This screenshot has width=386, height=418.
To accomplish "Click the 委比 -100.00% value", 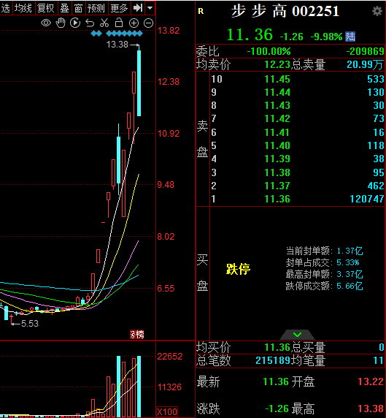I will point(269,51).
